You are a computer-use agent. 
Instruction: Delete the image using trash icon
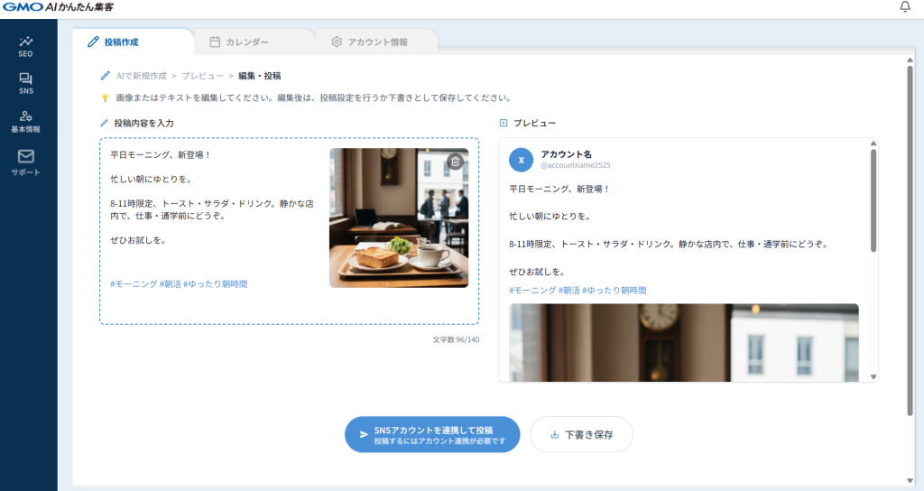(x=455, y=162)
